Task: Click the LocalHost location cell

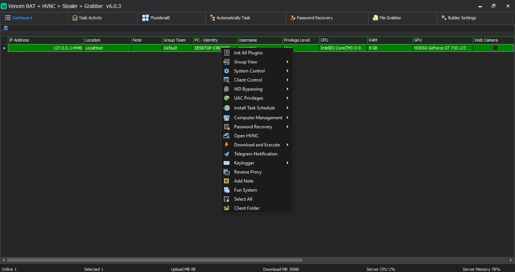Action: point(108,48)
